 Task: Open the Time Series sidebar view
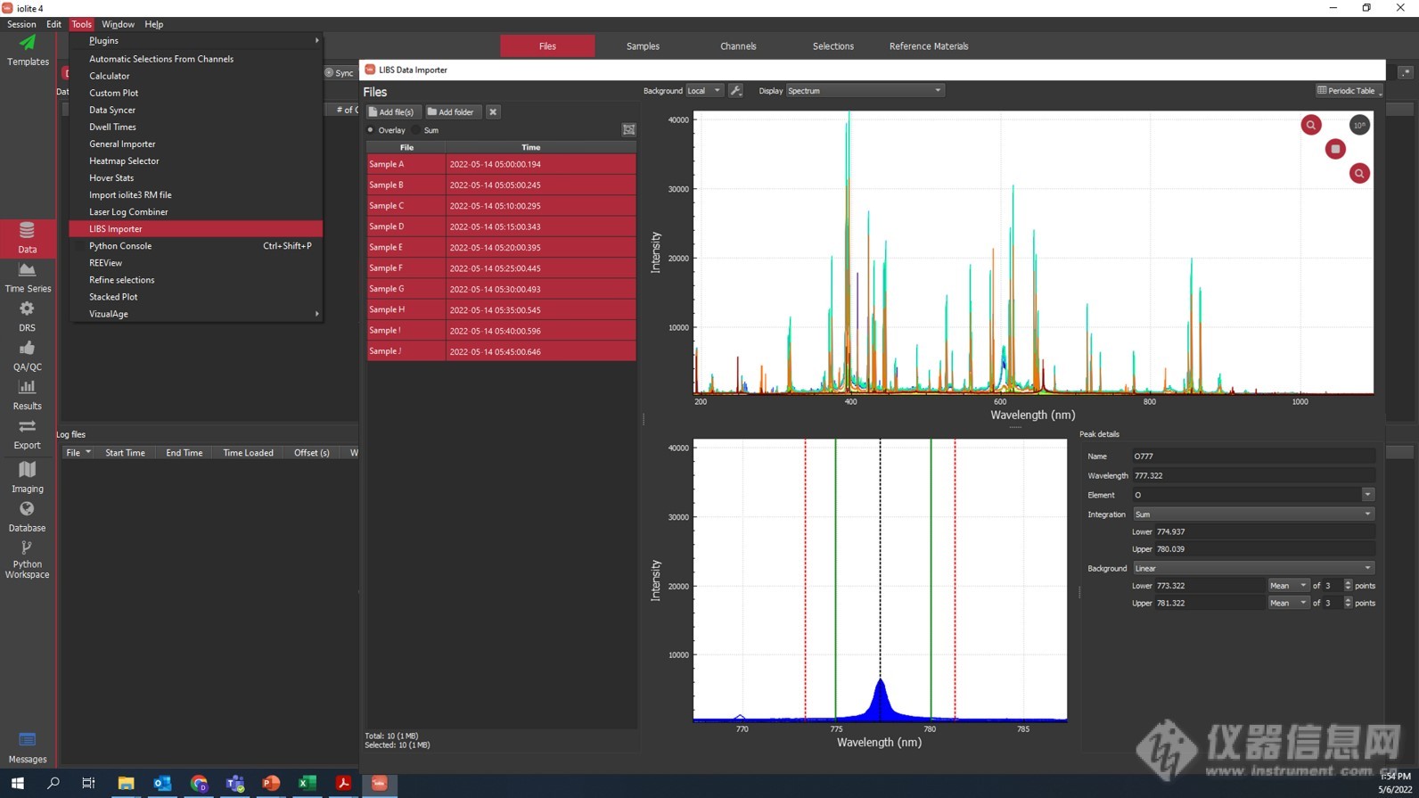click(x=28, y=277)
